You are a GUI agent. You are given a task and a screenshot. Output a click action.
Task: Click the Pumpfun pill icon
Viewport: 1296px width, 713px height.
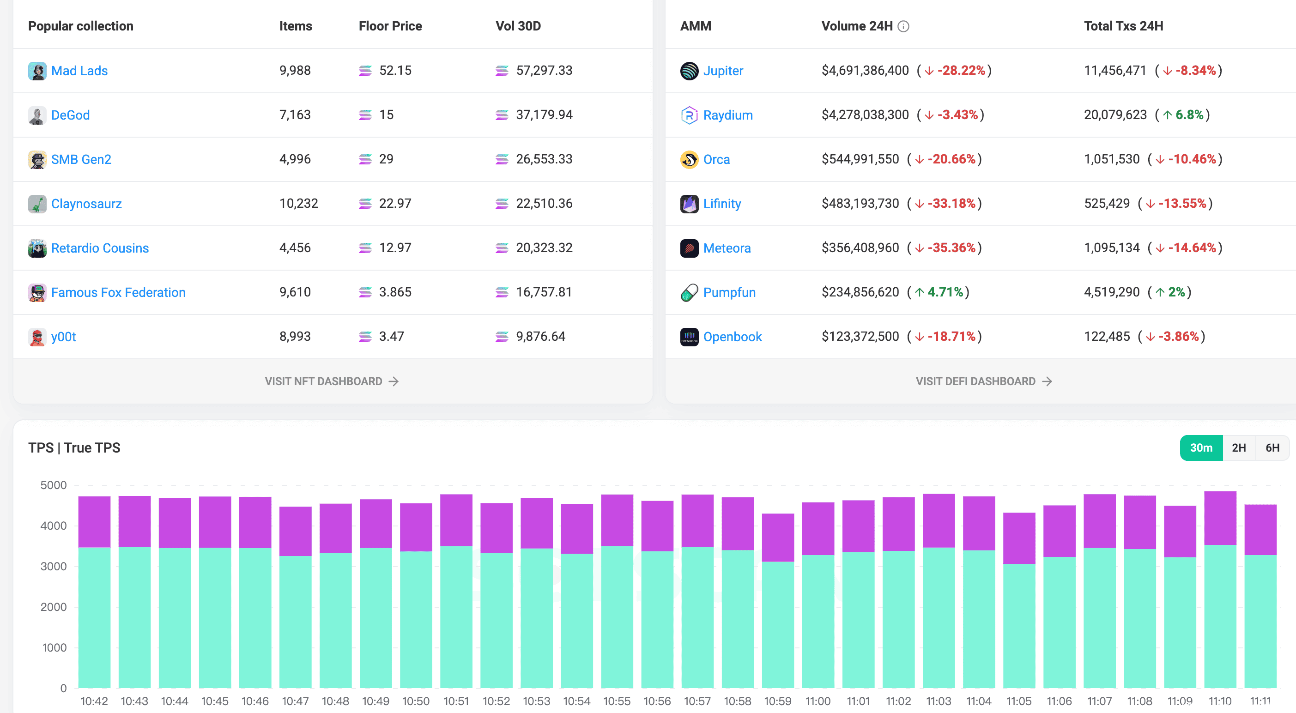click(689, 292)
